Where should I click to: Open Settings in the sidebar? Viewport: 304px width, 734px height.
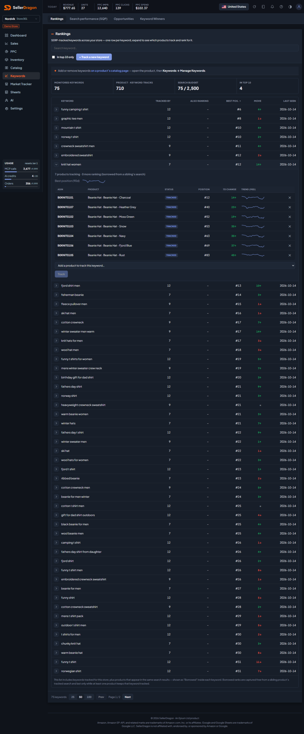[x=21, y=108]
